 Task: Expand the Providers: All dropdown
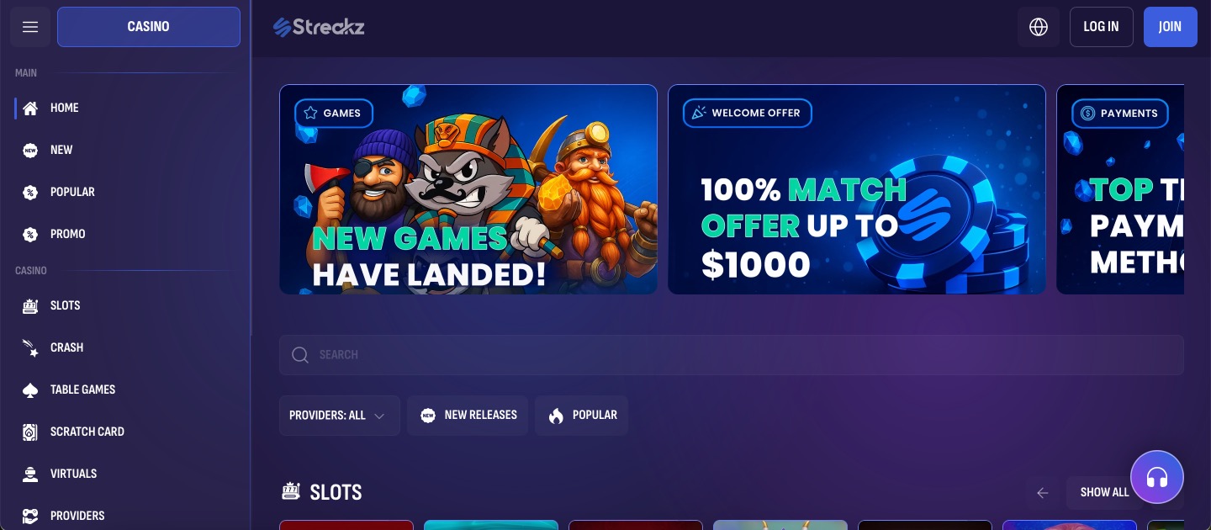pos(340,416)
